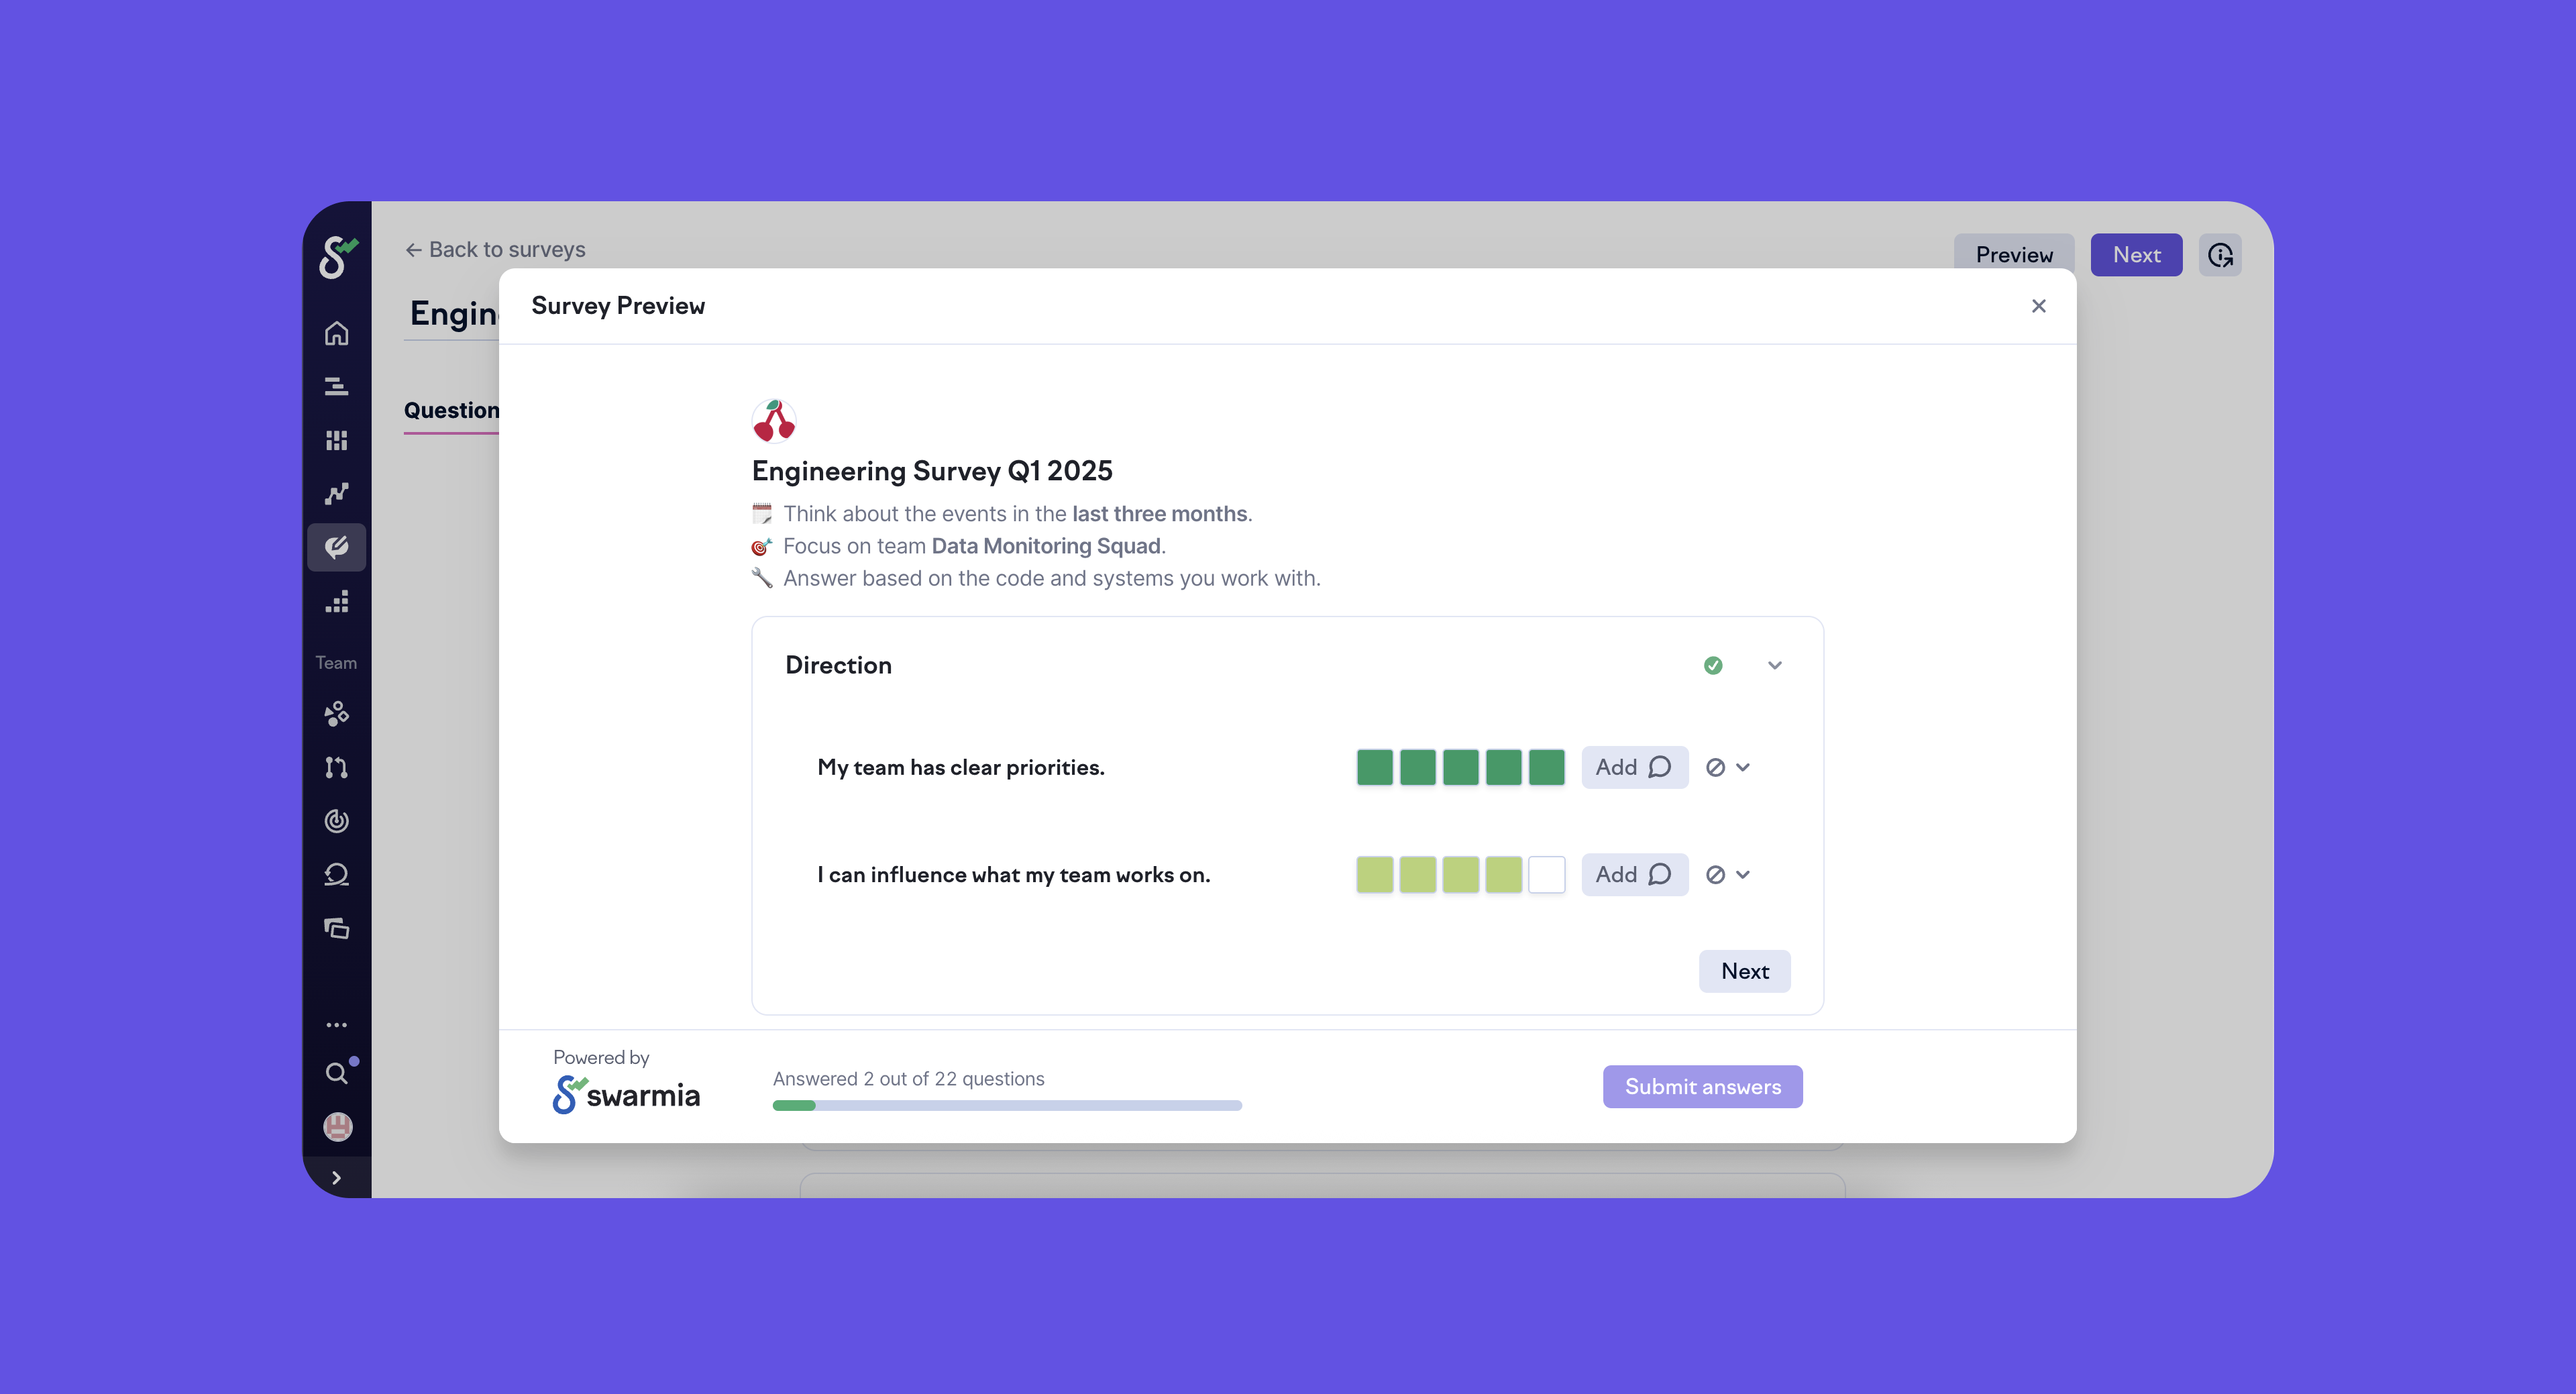Click Next in the Direction card
The width and height of the screenshot is (2576, 1394).
click(1744, 971)
